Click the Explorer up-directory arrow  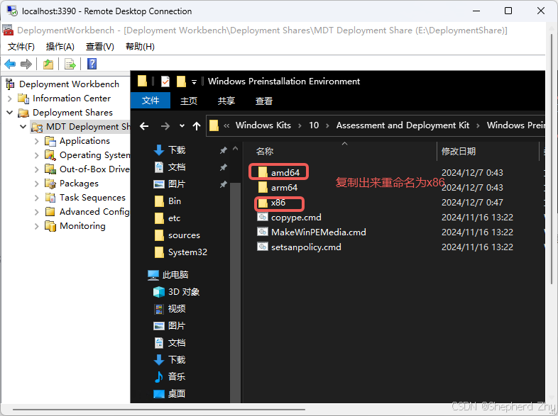coord(197,125)
